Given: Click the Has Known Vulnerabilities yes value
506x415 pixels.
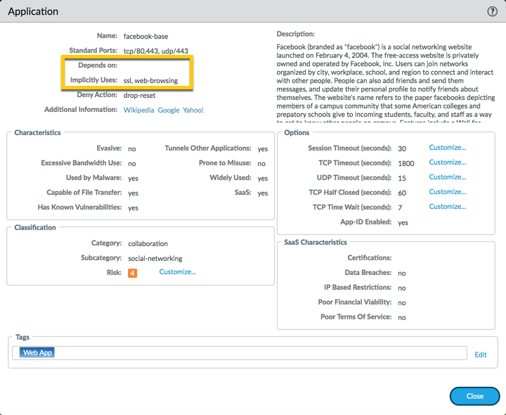Looking at the screenshot, I should 133,208.
